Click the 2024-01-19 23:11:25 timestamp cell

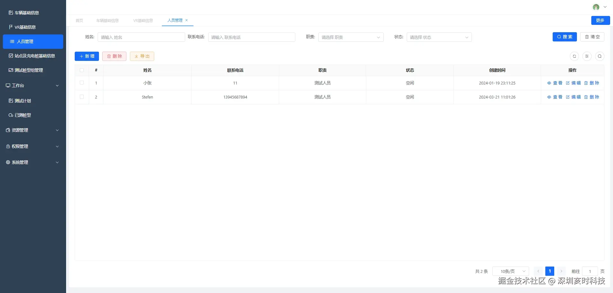pos(497,83)
